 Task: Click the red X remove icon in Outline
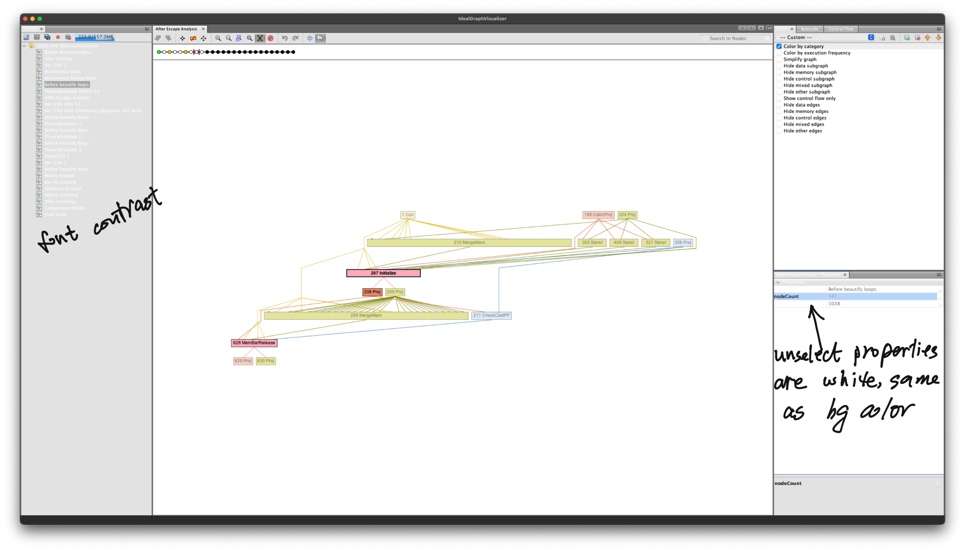(58, 37)
